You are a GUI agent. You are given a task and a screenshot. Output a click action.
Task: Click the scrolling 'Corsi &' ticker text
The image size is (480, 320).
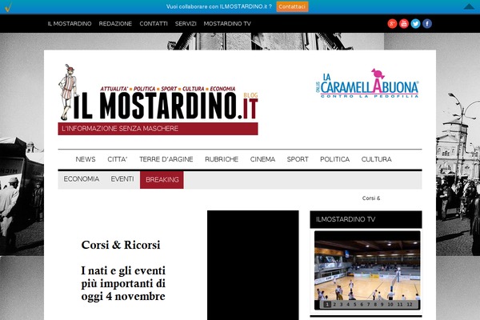click(x=371, y=198)
